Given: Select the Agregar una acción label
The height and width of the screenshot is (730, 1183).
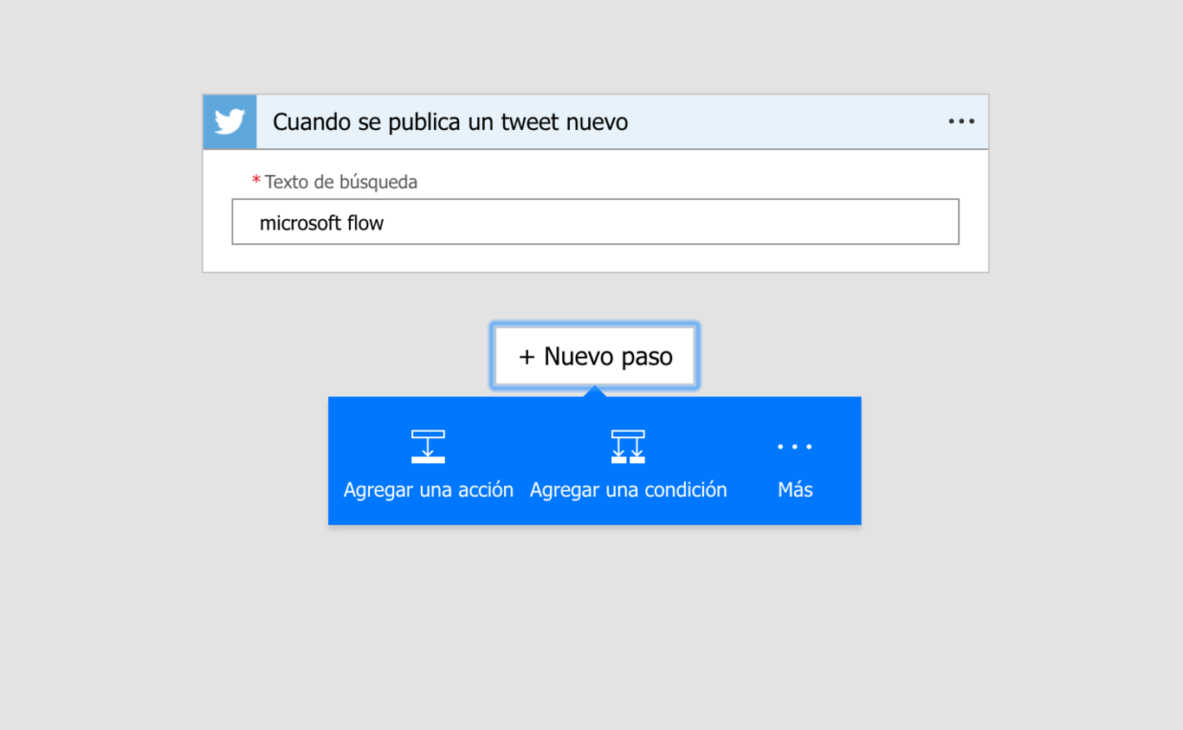Looking at the screenshot, I should coord(429,490).
